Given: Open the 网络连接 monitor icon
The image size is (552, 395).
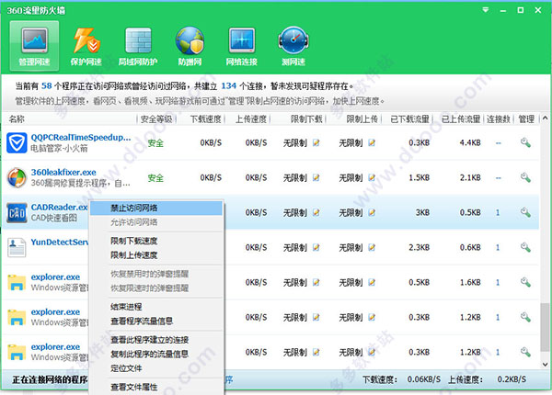Looking at the screenshot, I should [x=241, y=40].
